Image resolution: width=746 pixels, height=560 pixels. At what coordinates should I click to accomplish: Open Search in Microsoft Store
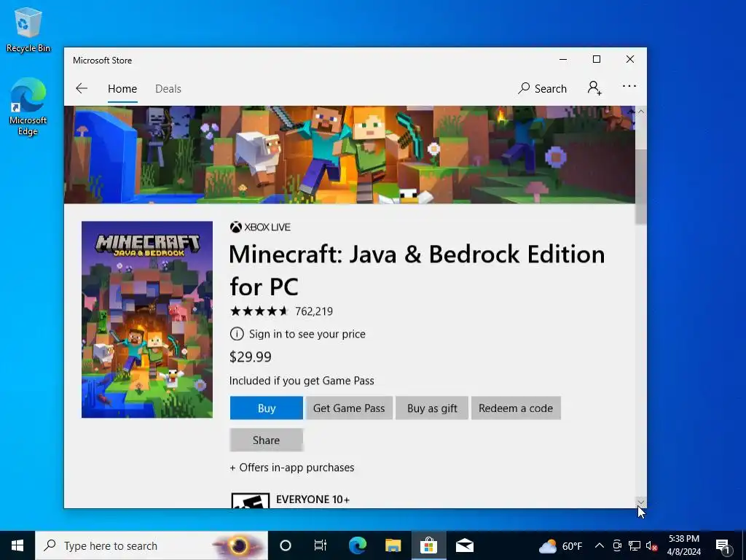(542, 88)
